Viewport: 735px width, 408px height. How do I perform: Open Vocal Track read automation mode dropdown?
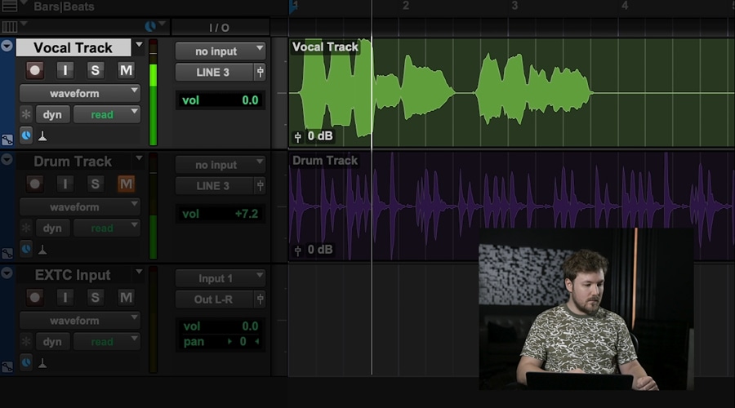[x=106, y=115]
